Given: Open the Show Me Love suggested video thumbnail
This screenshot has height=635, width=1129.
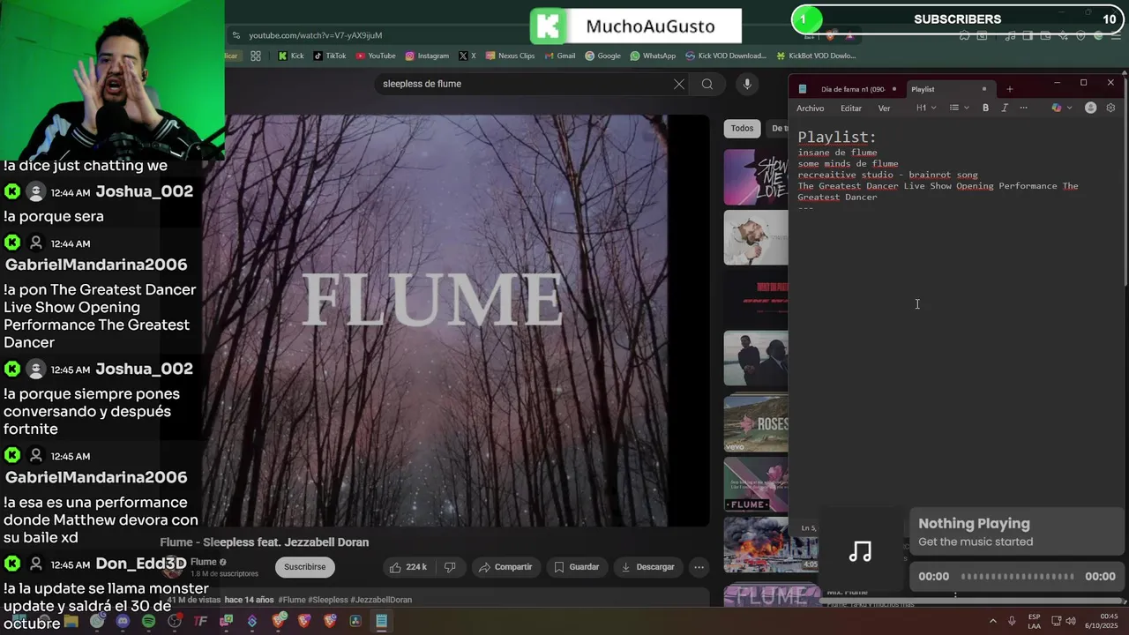Looking at the screenshot, I should [756, 177].
